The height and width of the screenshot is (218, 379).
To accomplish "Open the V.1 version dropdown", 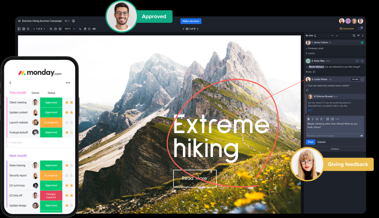I will point(67,21).
